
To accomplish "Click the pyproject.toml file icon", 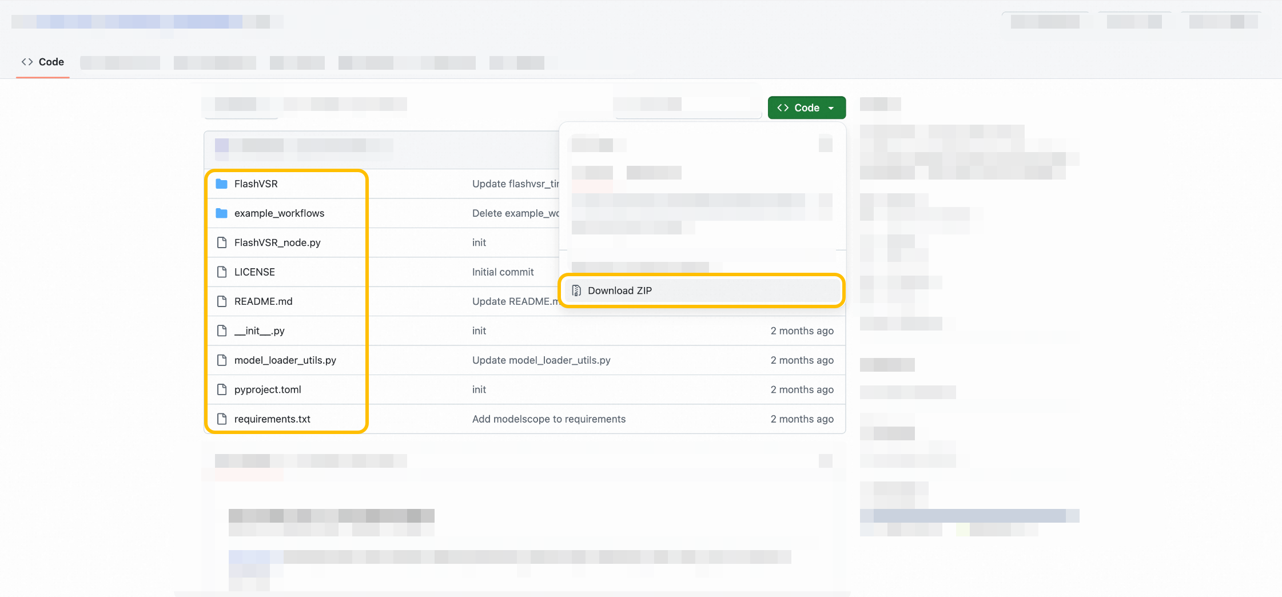I will pos(222,389).
